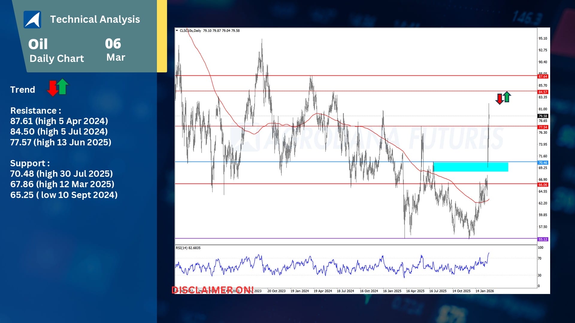Click the 16 Apr 2025 date marker
The height and width of the screenshot is (323, 575).
pyautogui.click(x=415, y=291)
